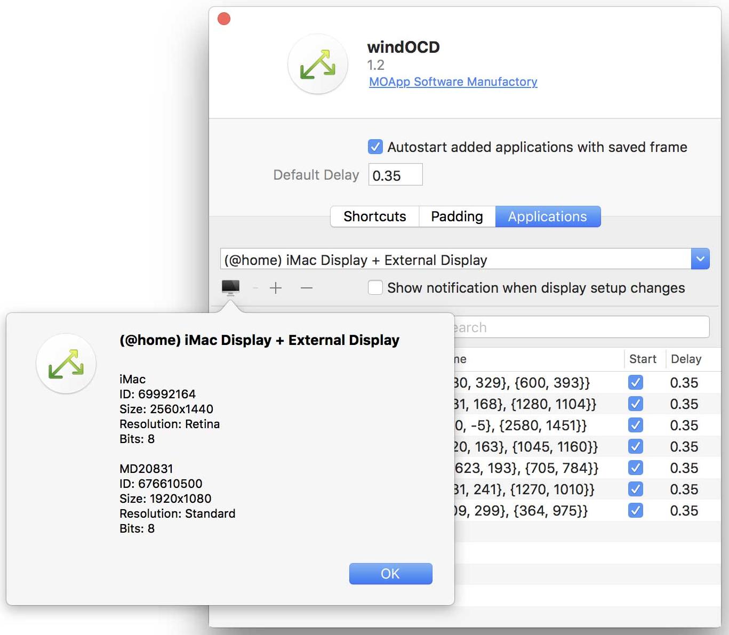Switch to the Shortcuts tab

375,216
